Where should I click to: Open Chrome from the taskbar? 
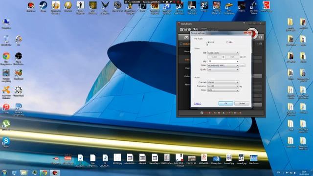point(45,173)
